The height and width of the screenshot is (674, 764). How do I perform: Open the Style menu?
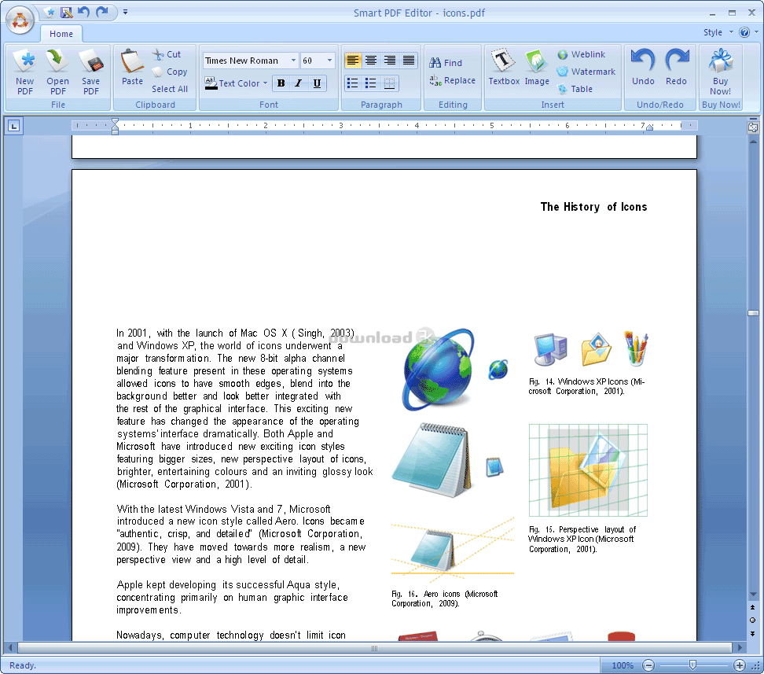tap(718, 32)
